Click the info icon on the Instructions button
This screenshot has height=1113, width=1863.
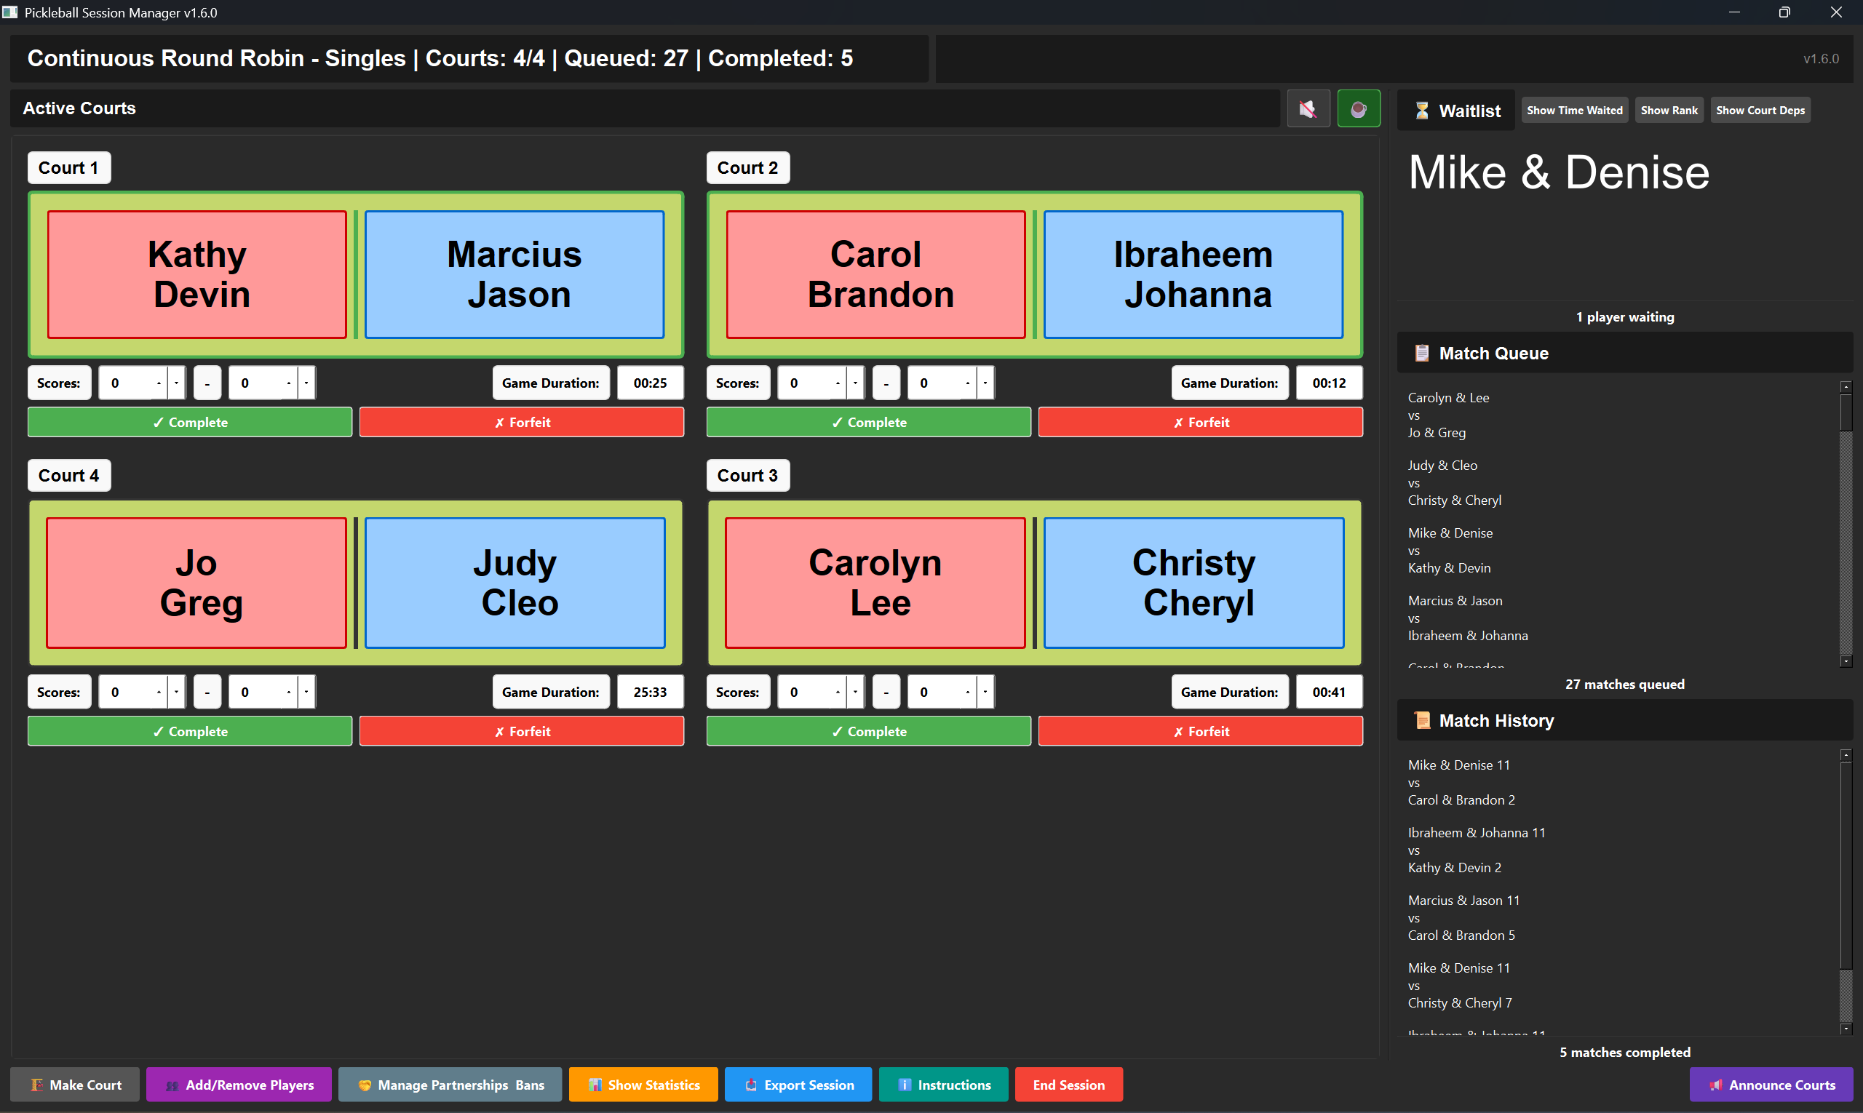(x=905, y=1085)
